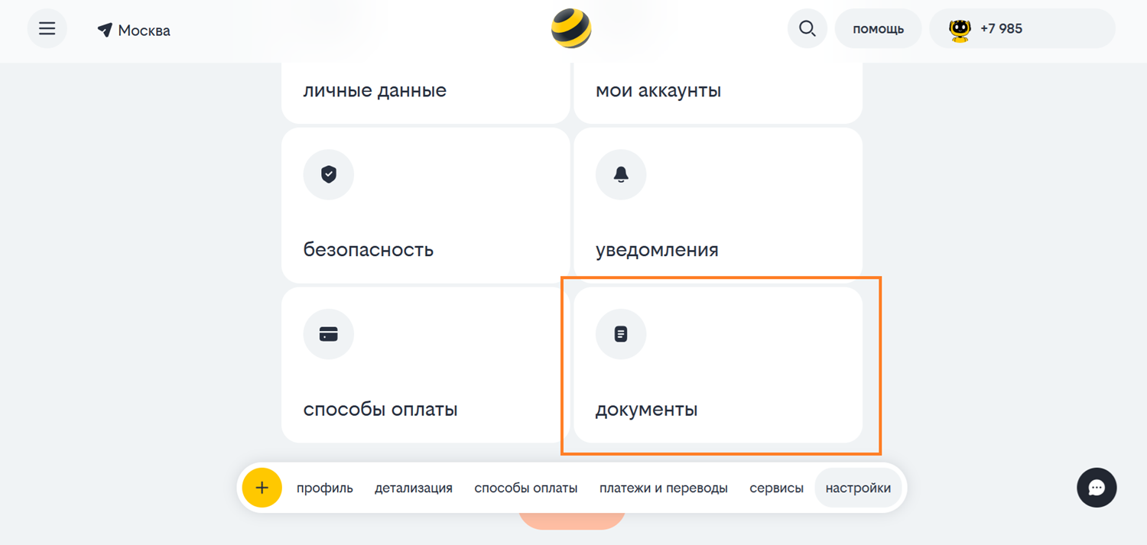Switch to the профиль tab
This screenshot has height=545, width=1147.
pos(325,488)
